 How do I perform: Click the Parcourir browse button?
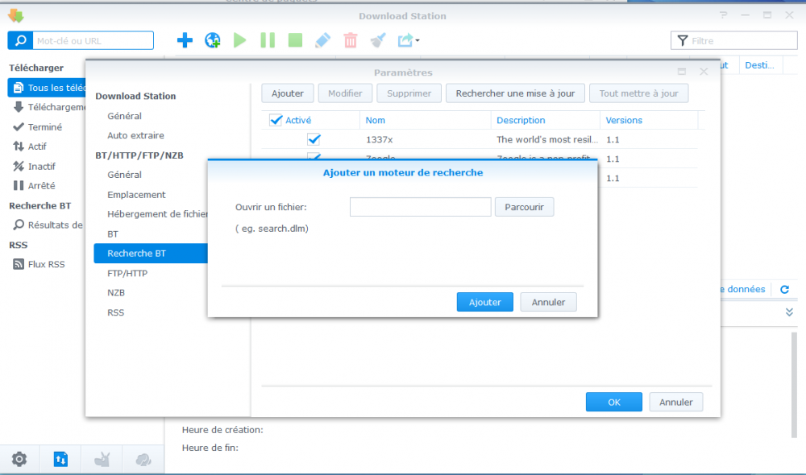coord(525,207)
